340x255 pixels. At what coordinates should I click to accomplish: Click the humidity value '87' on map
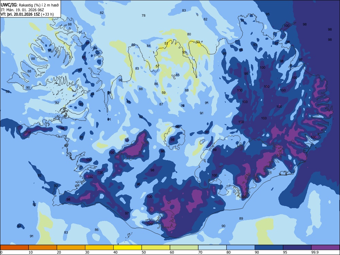point(161,104)
